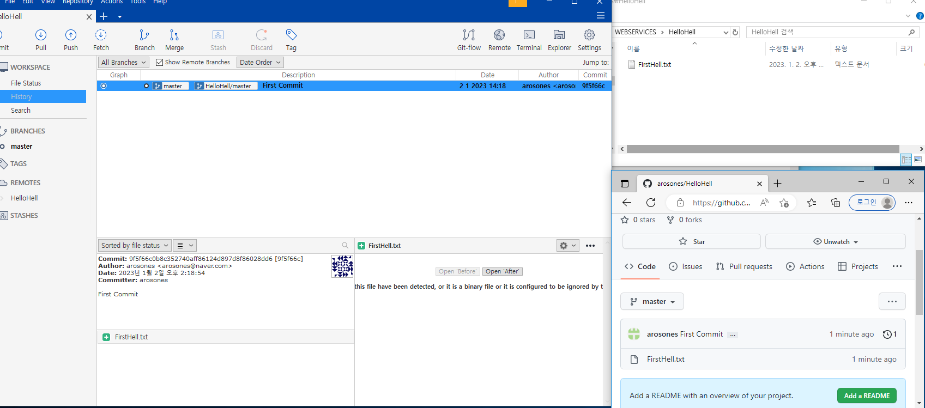Go back in the browser
This screenshot has width=925, height=408.
(x=627, y=203)
